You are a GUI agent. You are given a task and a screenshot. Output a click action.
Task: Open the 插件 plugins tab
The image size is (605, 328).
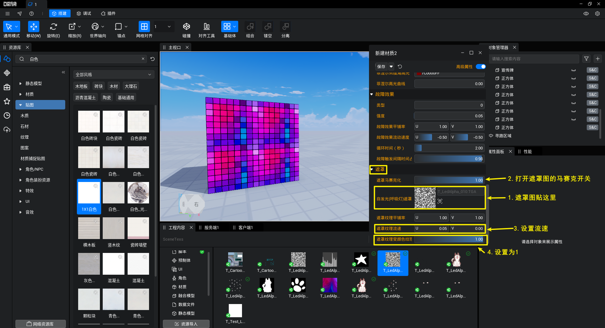108,14
